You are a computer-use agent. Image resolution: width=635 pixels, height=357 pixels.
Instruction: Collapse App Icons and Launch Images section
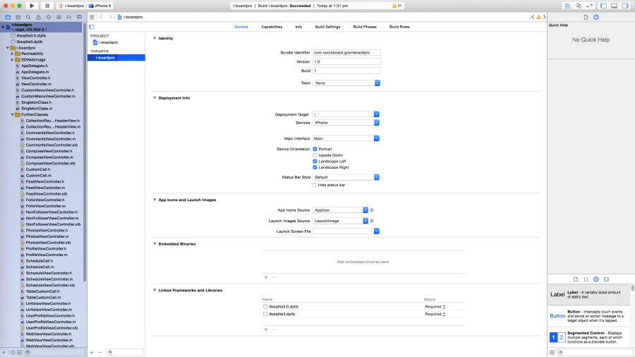[155, 200]
